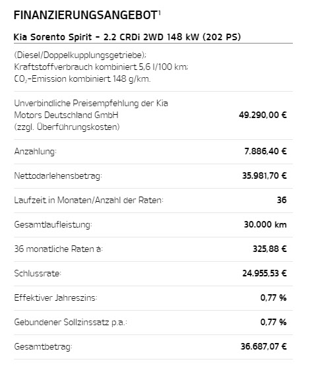Select the 36.687,07 € Gesamtbetrag value
Viewport: 310px width, 374px height.
[264, 346]
